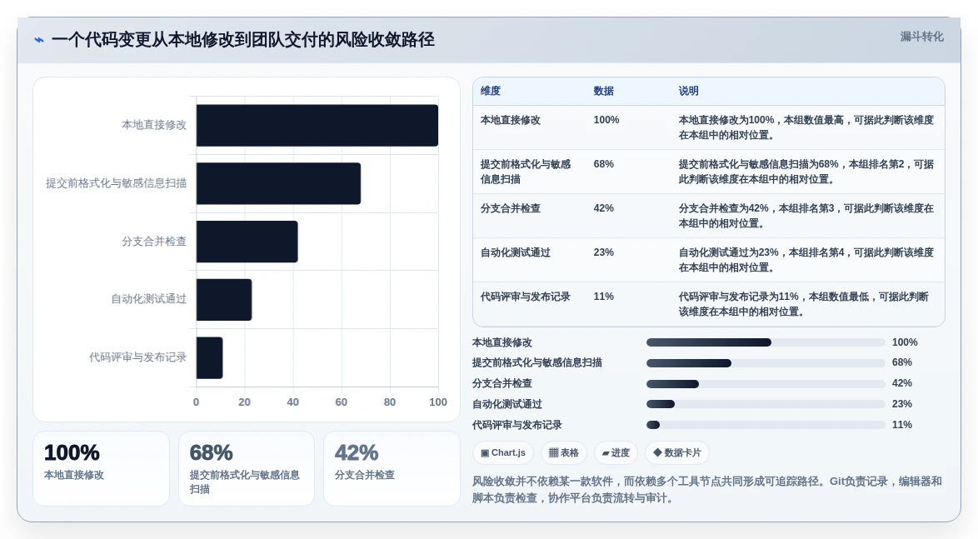Click chart y-axis label 本地直接修改
Image resolution: width=978 pixels, height=539 pixels.
pos(154,126)
